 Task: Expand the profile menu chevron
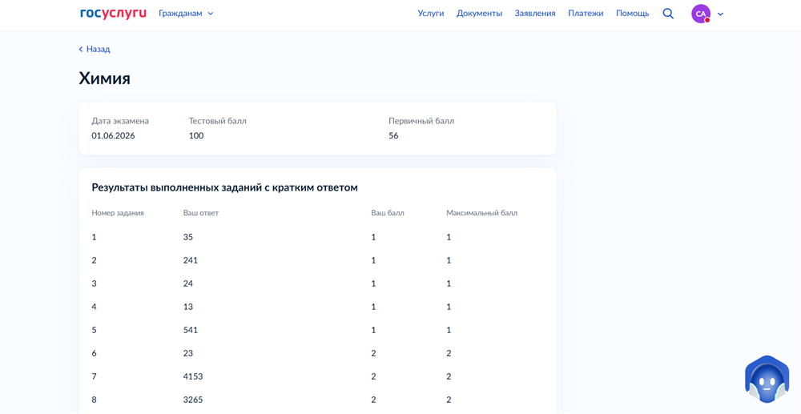[x=721, y=14]
